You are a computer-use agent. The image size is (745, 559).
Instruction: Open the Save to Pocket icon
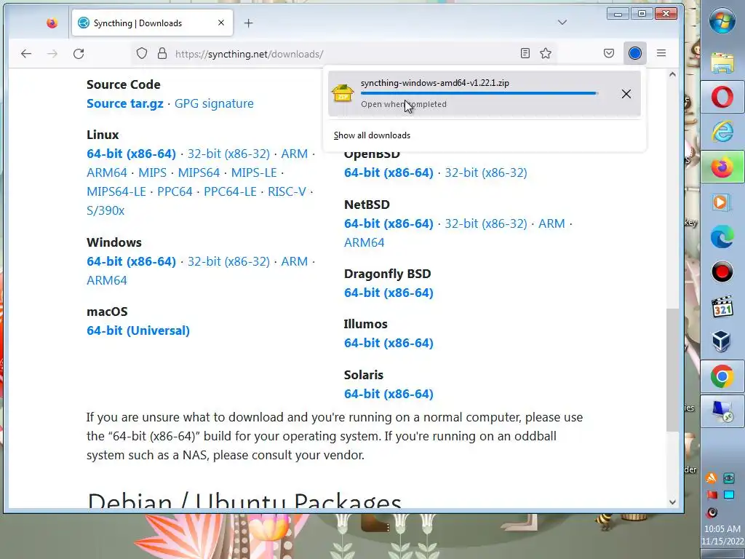tap(609, 53)
